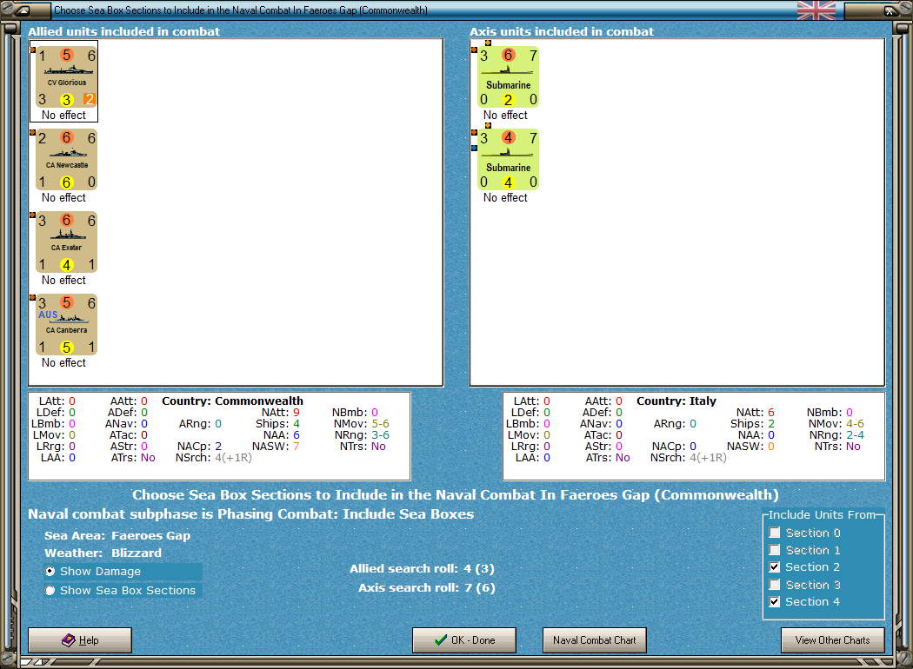Check Section 0 box
Image resolution: width=913 pixels, height=669 pixels.
775,533
